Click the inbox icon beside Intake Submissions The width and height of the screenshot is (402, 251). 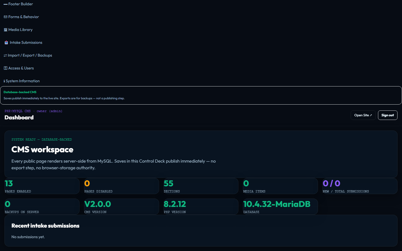(6, 43)
